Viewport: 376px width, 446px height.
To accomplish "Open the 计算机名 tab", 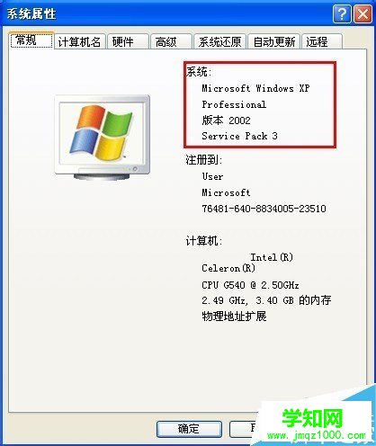I will click(79, 41).
